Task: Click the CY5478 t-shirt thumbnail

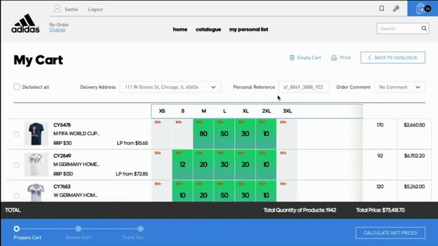Action: [36, 134]
